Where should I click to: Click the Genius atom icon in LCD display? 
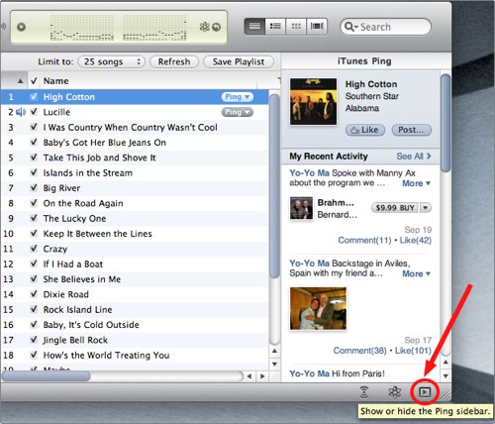point(205,27)
